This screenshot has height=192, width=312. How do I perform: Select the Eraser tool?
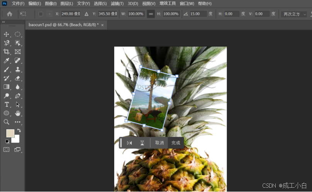(17, 78)
